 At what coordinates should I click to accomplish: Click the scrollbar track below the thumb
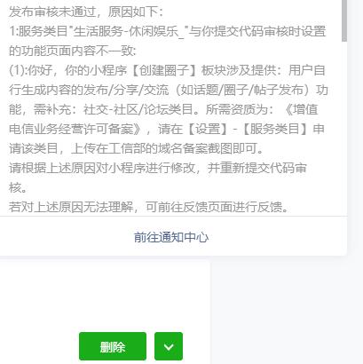[344, 127]
